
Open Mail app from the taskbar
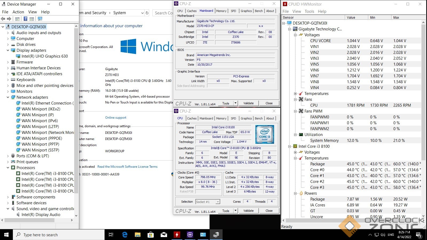164,235
